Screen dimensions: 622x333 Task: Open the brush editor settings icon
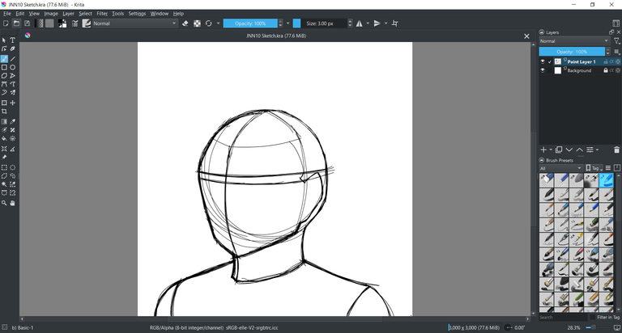tap(75, 23)
